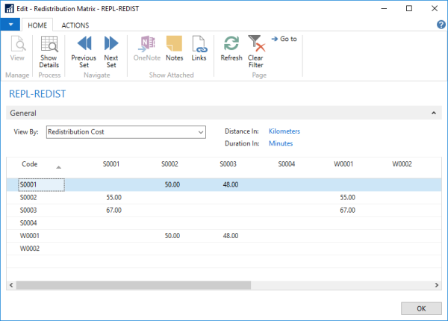Select the W0001 row code
The height and width of the screenshot is (321, 448).
(x=30, y=235)
